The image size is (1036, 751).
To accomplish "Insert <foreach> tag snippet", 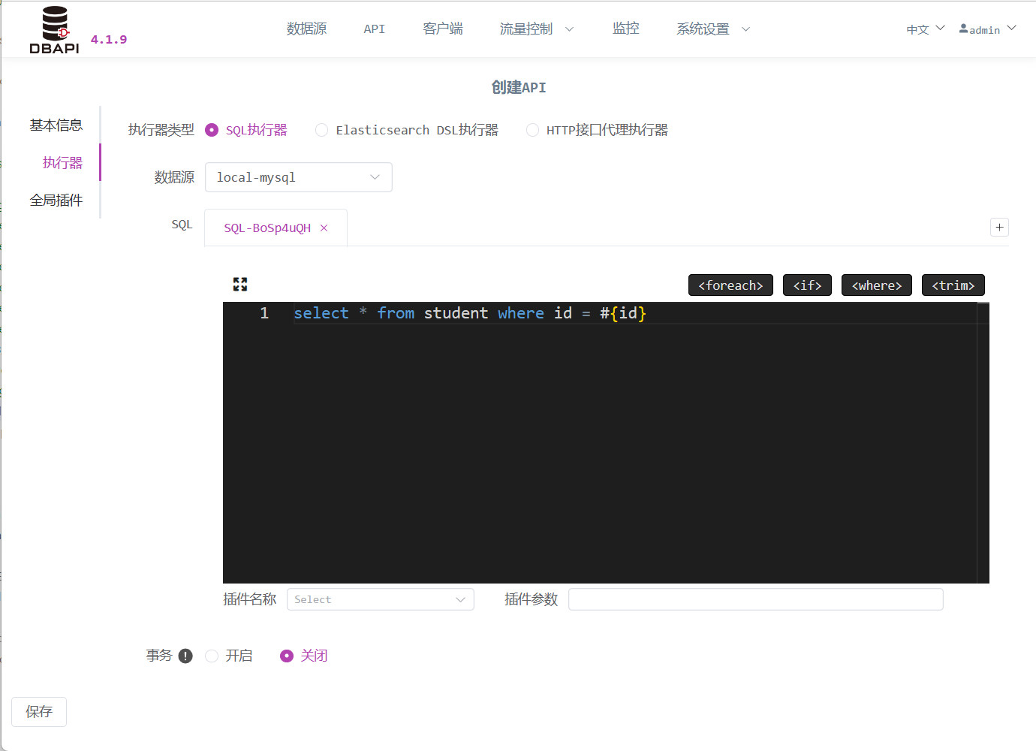I will click(x=730, y=285).
